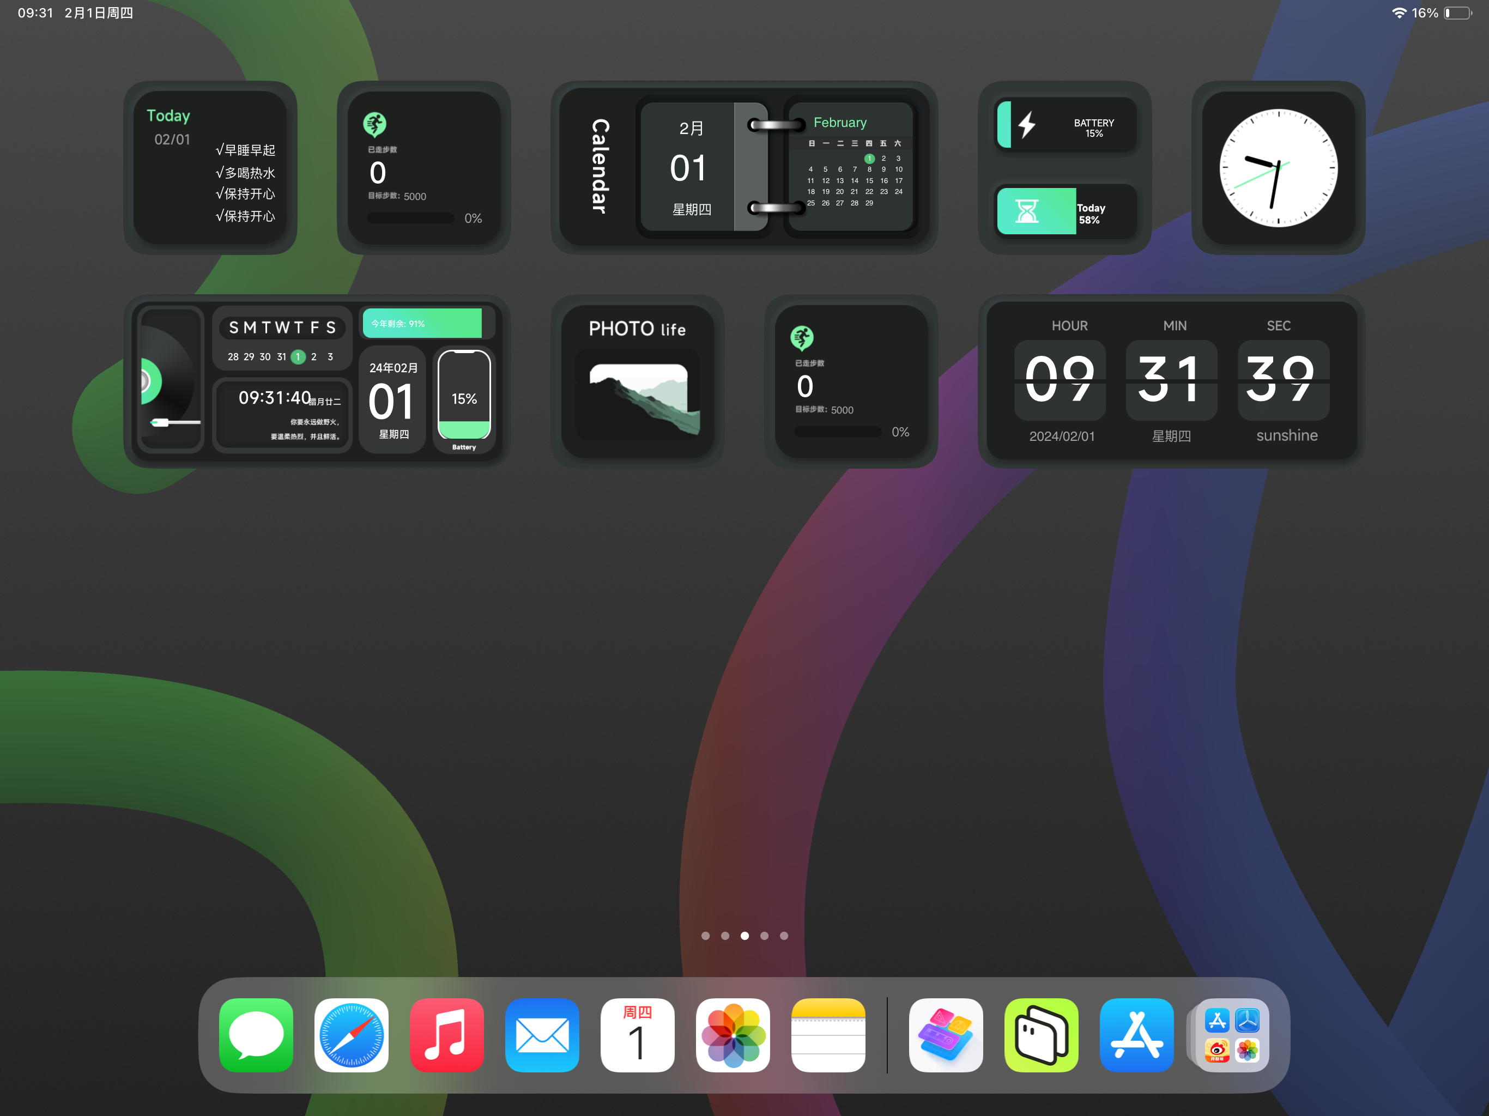Open the colorful widget app icon
This screenshot has width=1489, height=1116.
tap(946, 1035)
